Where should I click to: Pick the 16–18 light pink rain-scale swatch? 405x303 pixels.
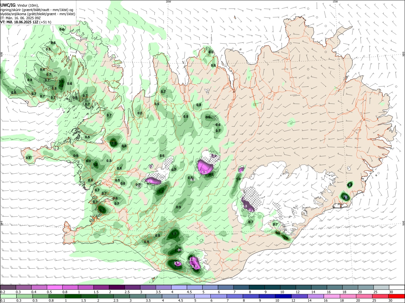tap(331, 296)
